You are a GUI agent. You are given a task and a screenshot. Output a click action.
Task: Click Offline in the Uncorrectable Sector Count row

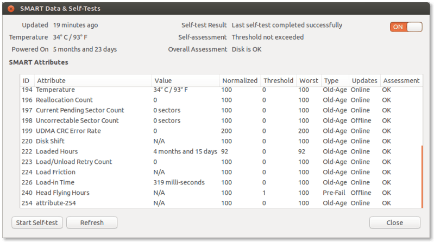[x=361, y=120]
